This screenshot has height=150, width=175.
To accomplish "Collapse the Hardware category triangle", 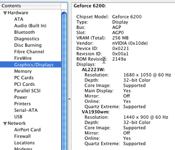I will coord(5,13).
